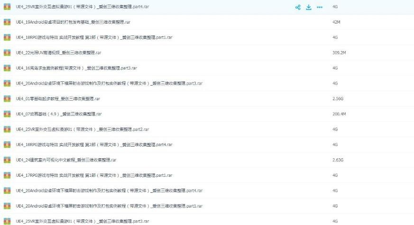Viewport: 414px width, 225px height.
Task: Click the archive icon of UE4_25VR part4.rar
Action: coord(7,7)
